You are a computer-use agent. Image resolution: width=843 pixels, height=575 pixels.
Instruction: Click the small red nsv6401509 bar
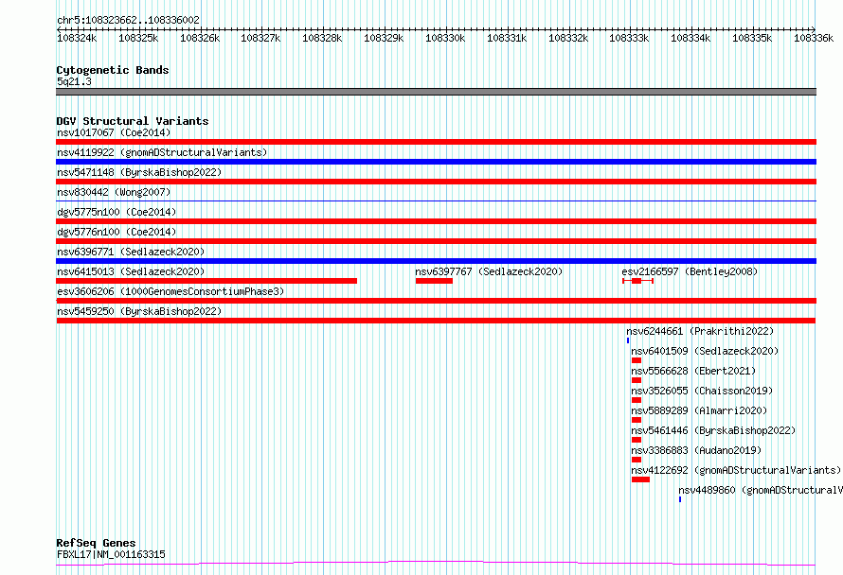pos(637,360)
